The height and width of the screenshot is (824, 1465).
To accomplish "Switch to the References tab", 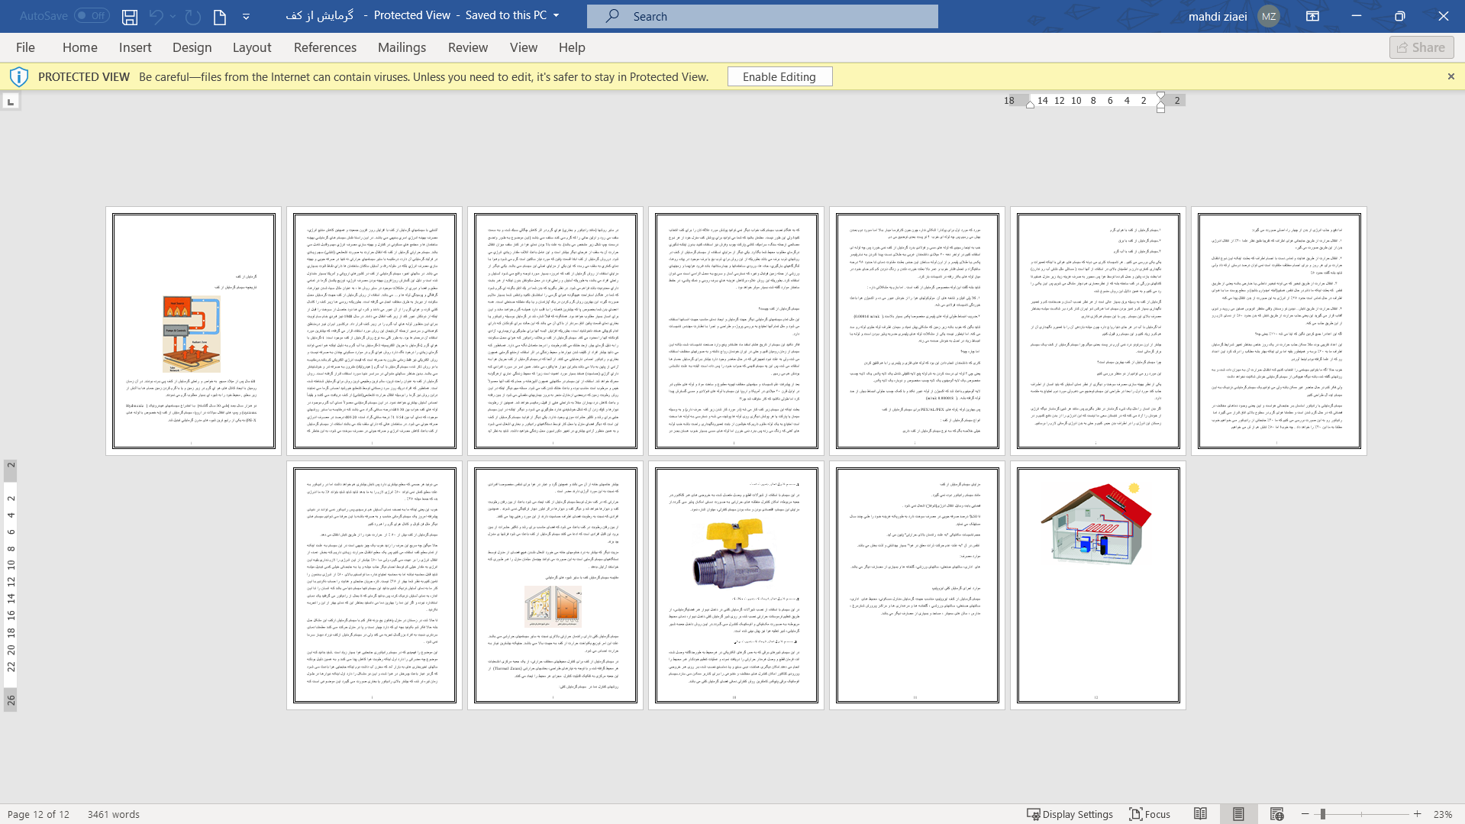I will [325, 47].
